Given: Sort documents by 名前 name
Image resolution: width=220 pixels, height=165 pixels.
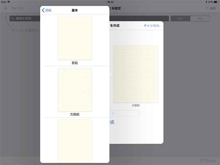Looking at the screenshot, I should click(200, 19).
